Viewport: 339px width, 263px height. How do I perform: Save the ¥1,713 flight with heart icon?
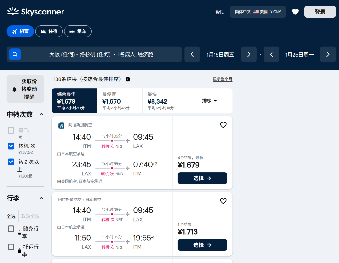click(x=223, y=201)
